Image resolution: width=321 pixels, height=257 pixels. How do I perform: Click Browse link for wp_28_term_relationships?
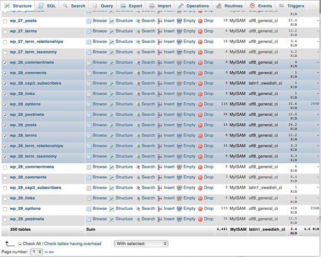click(100, 146)
